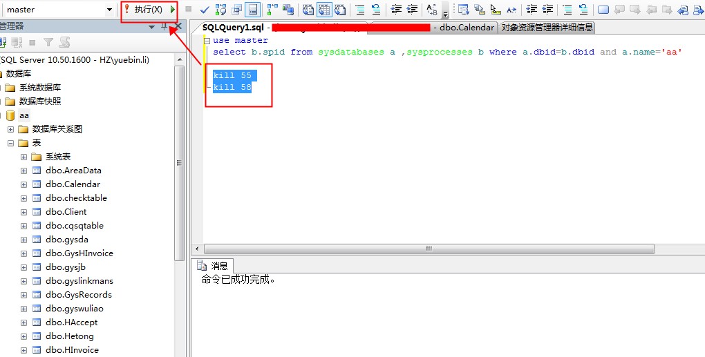Click the Results to File icon
Viewport: 705px width, 357px height.
340,10
